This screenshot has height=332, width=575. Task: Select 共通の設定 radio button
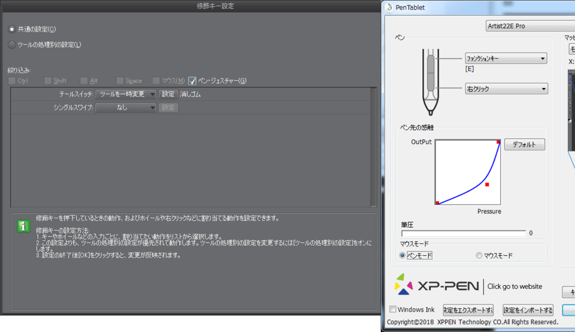pyautogui.click(x=12, y=29)
